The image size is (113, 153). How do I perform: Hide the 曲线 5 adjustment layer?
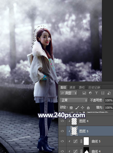(62, 141)
